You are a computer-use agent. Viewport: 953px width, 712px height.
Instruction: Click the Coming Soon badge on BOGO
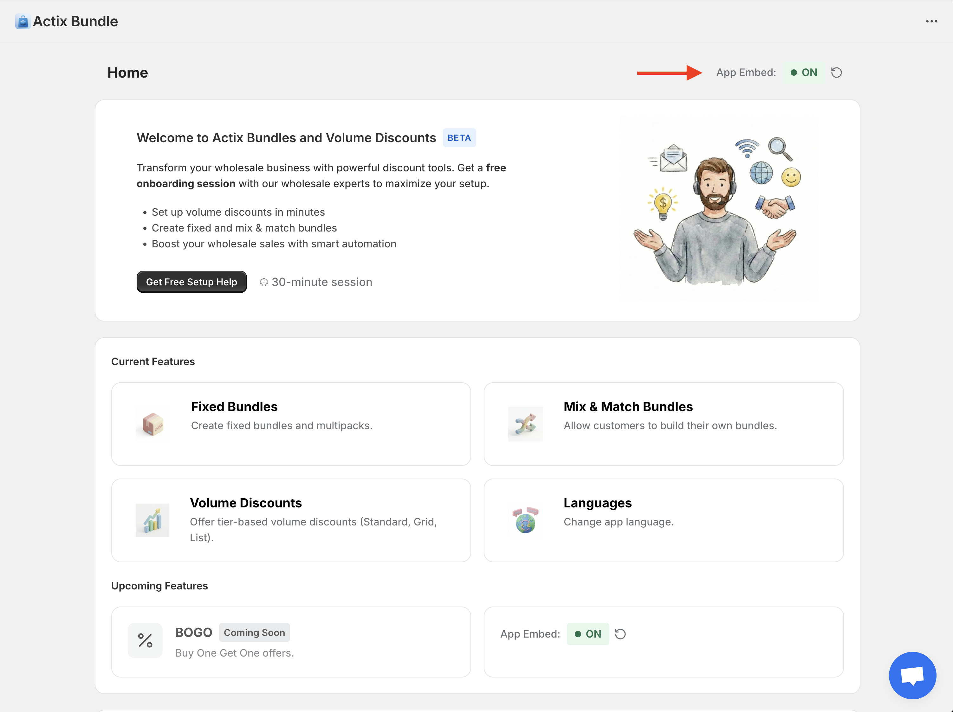point(254,633)
